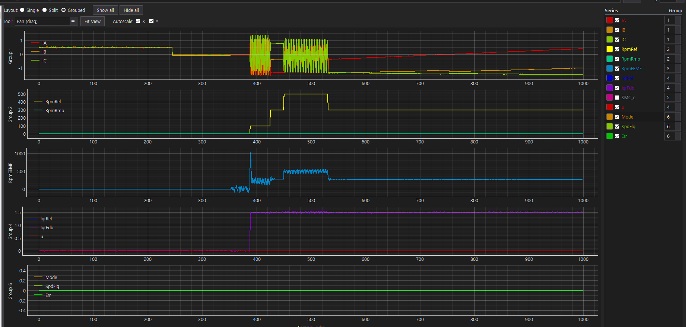This screenshot has height=327, width=686.
Task: Click the Group number field for IC
Action: (673, 39)
